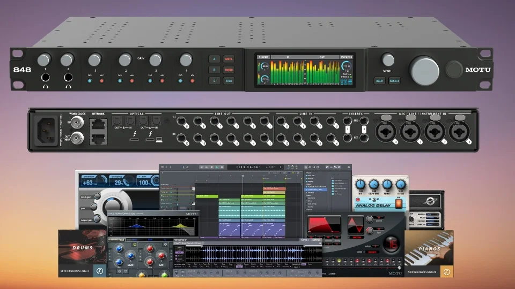Open the OUT tab on LCD
The width and height of the screenshot is (515, 289).
(x=322, y=57)
